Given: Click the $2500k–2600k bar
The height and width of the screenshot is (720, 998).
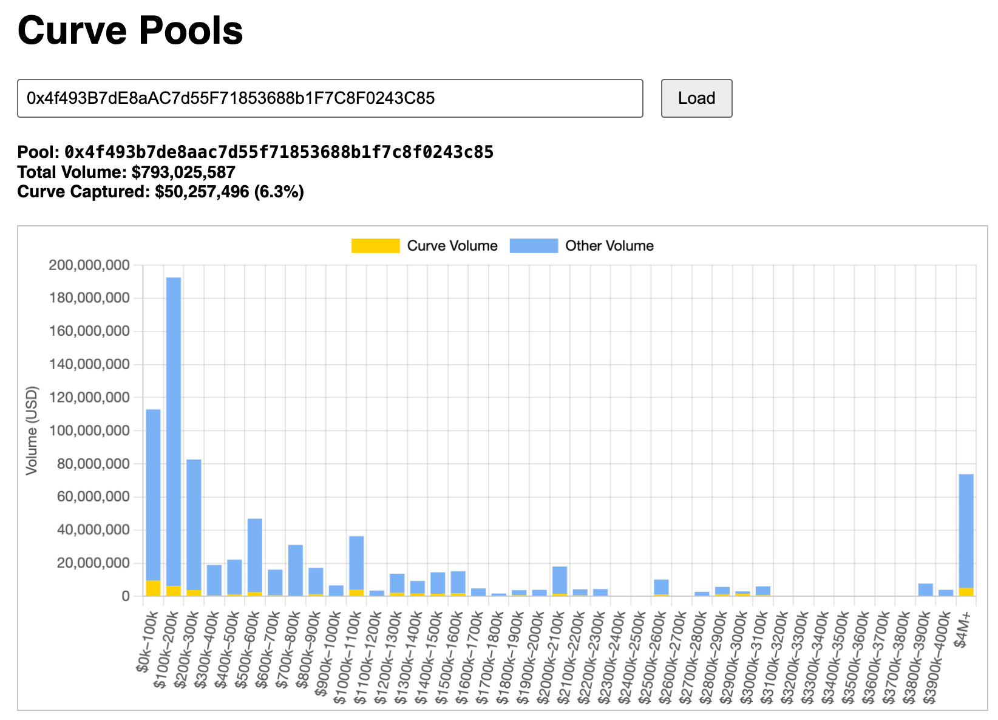Looking at the screenshot, I should pyautogui.click(x=661, y=586).
